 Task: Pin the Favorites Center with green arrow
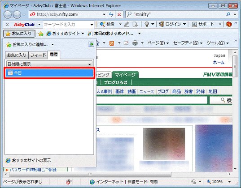(x=92, y=44)
